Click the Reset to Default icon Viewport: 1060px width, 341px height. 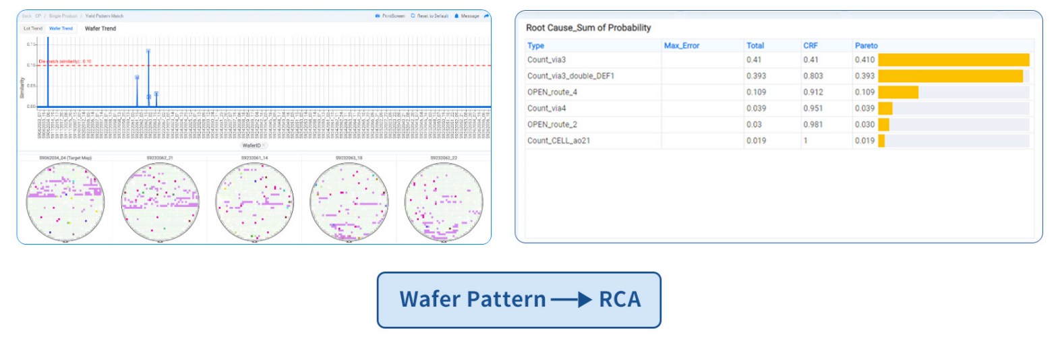[x=413, y=15]
